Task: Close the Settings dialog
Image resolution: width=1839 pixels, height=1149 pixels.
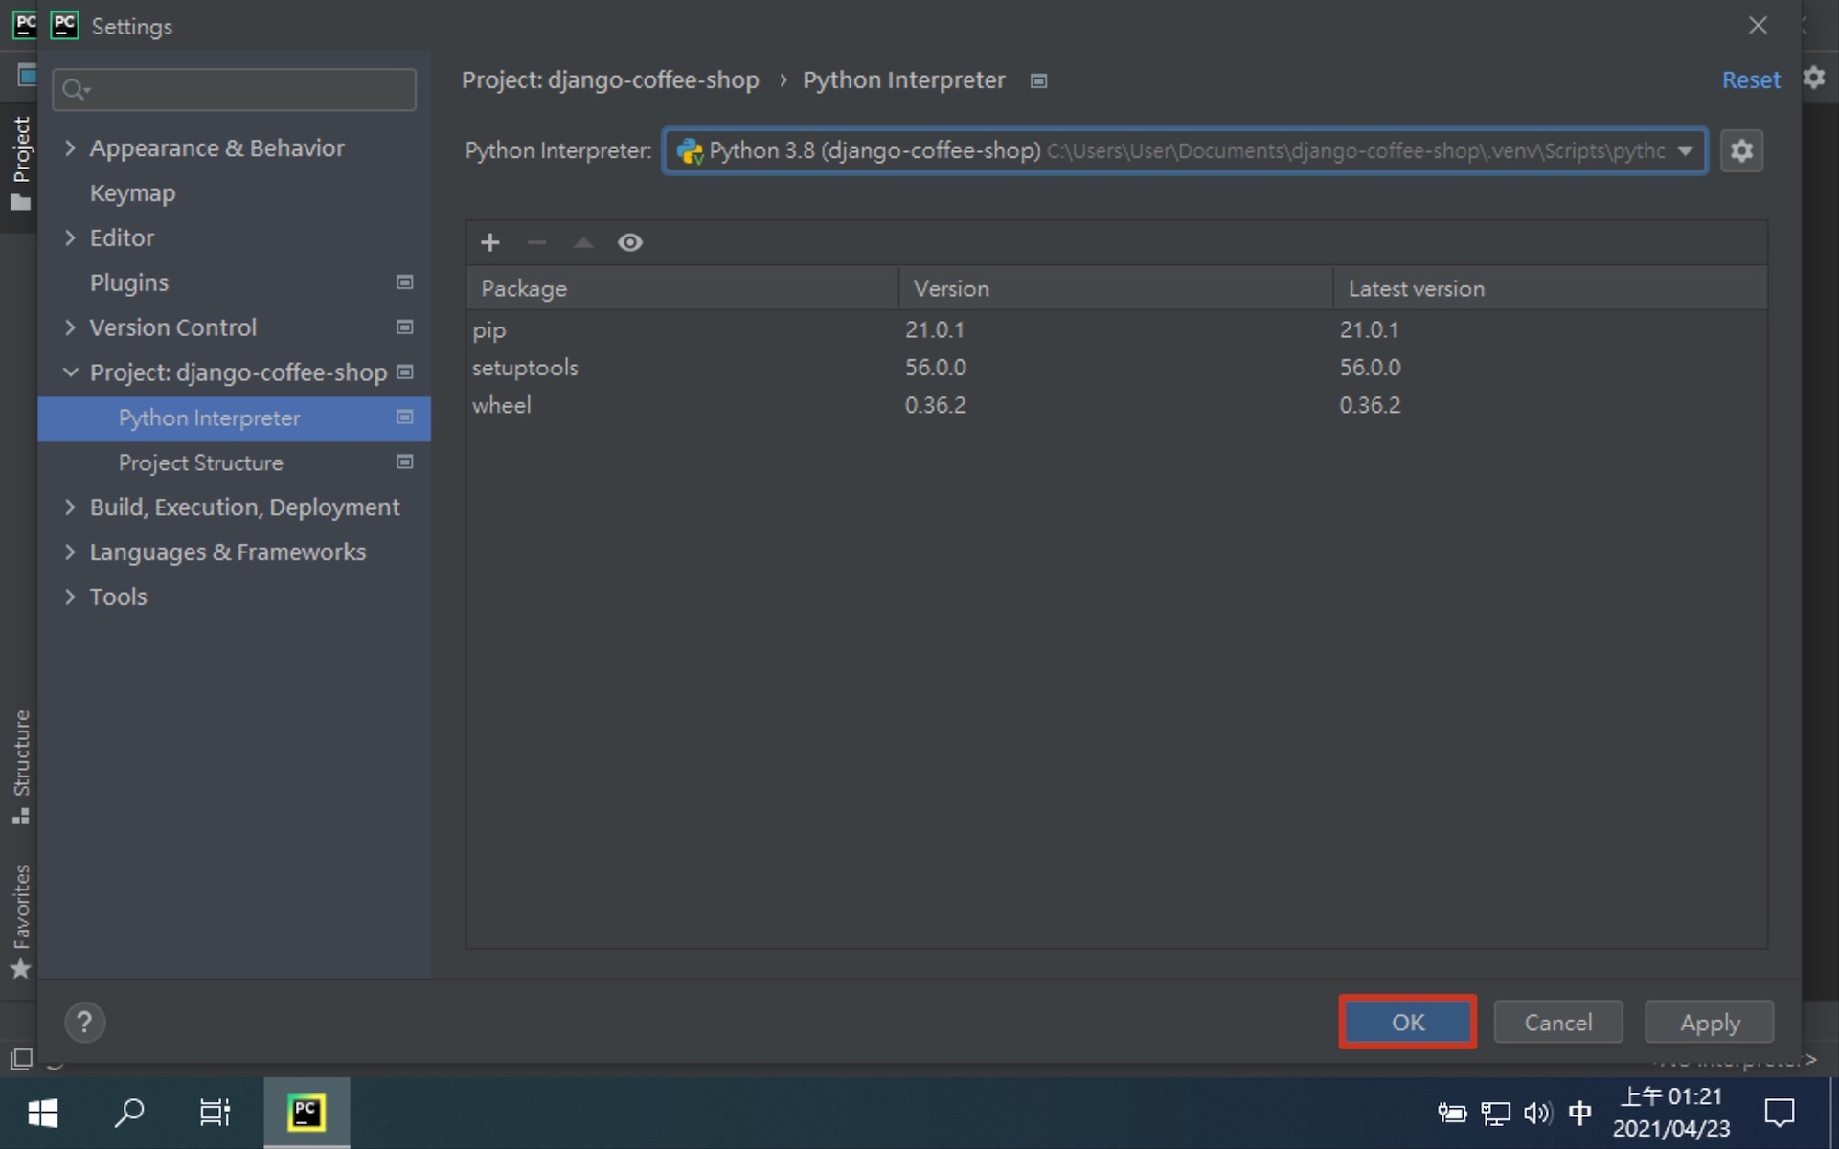Action: click(1758, 26)
